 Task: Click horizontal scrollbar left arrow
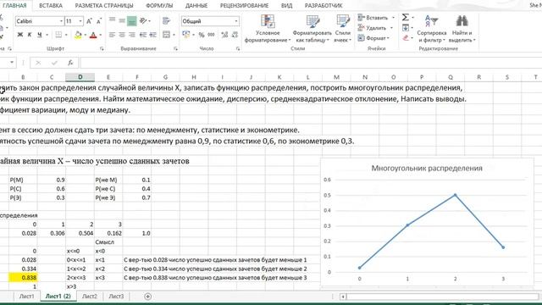(343, 297)
